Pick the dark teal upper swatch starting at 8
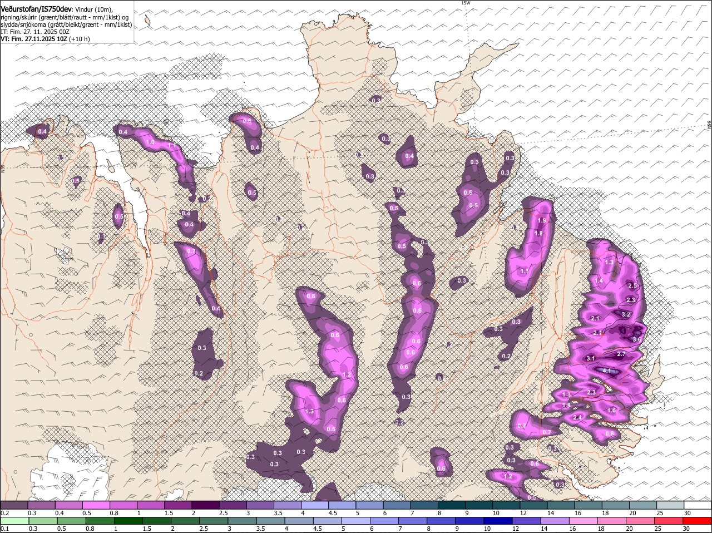 (x=452, y=505)
